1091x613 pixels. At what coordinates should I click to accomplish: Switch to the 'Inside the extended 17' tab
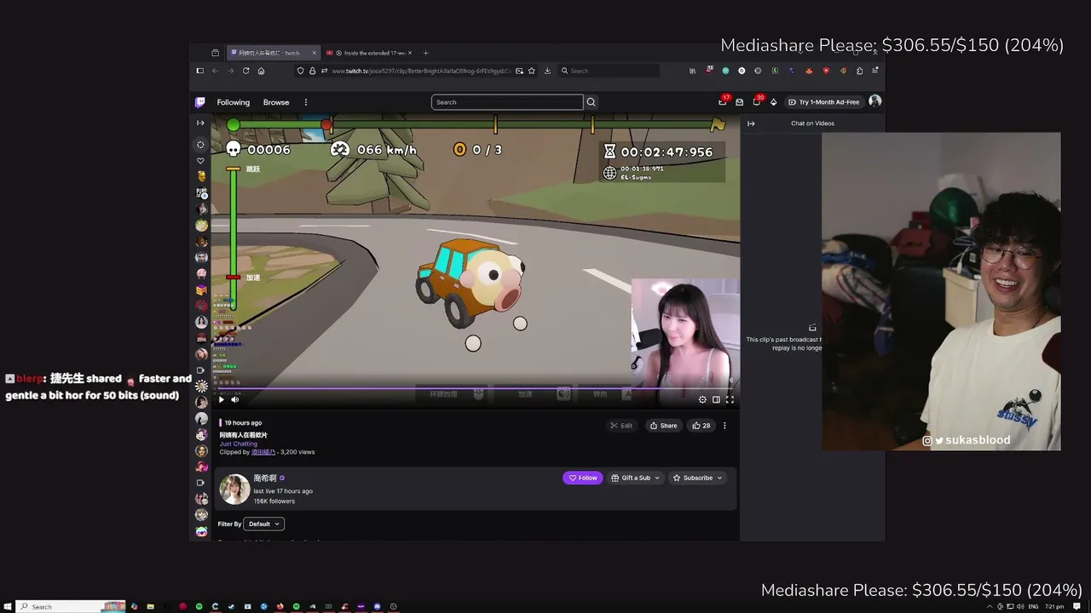click(x=370, y=53)
